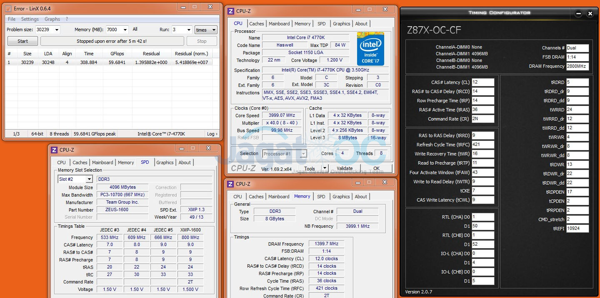Open the Graphs menu in LinX
The height and width of the screenshot is (298, 600).
52,19
